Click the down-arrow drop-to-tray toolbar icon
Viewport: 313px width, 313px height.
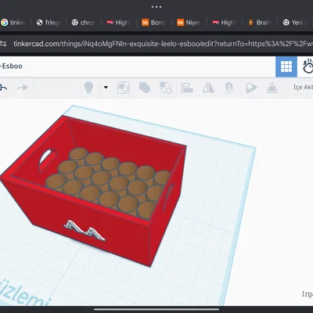pyautogui.click(x=272, y=88)
